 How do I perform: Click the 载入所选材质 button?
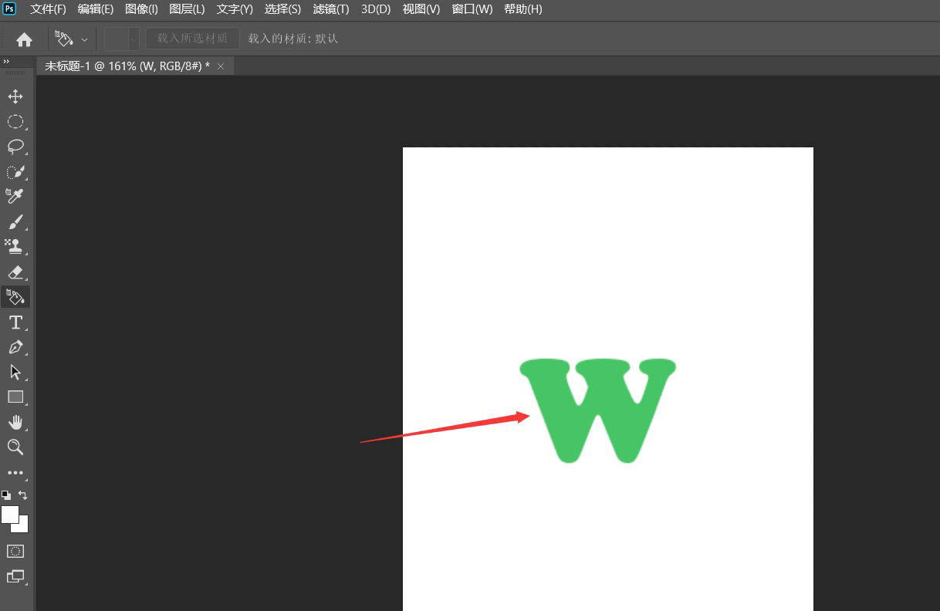pyautogui.click(x=193, y=39)
